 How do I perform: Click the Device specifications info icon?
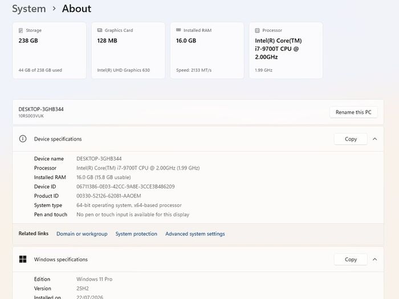coord(23,139)
